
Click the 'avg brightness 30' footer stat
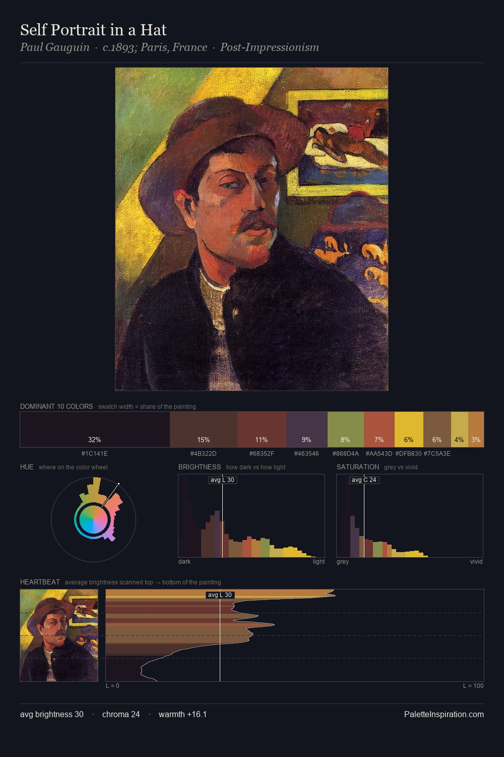tap(52, 714)
